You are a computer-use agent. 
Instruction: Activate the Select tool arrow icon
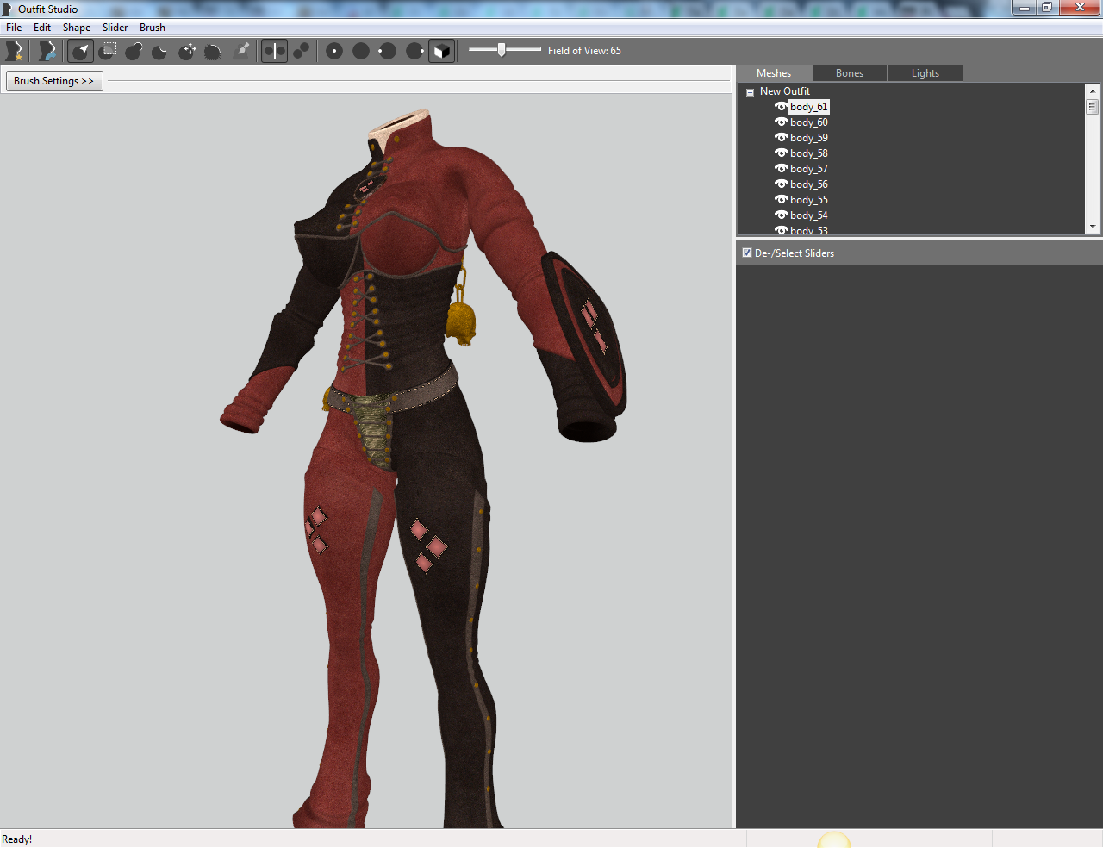(x=81, y=51)
